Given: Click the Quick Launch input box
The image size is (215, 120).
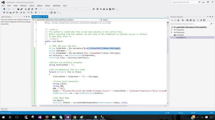Looking at the screenshot, I should tap(185, 2).
